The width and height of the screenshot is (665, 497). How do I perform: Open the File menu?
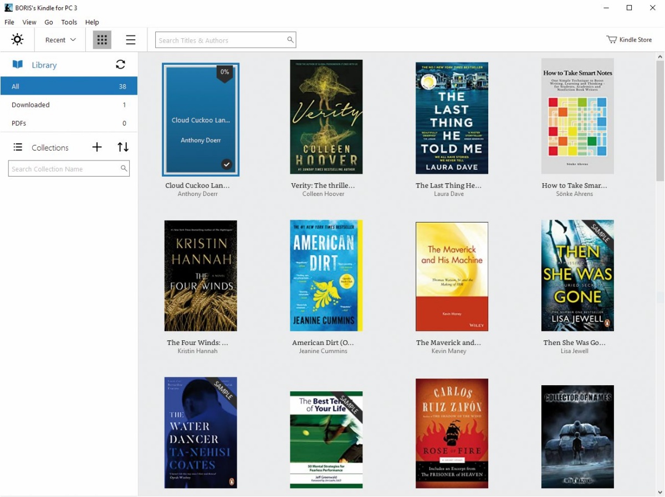pyautogui.click(x=9, y=22)
